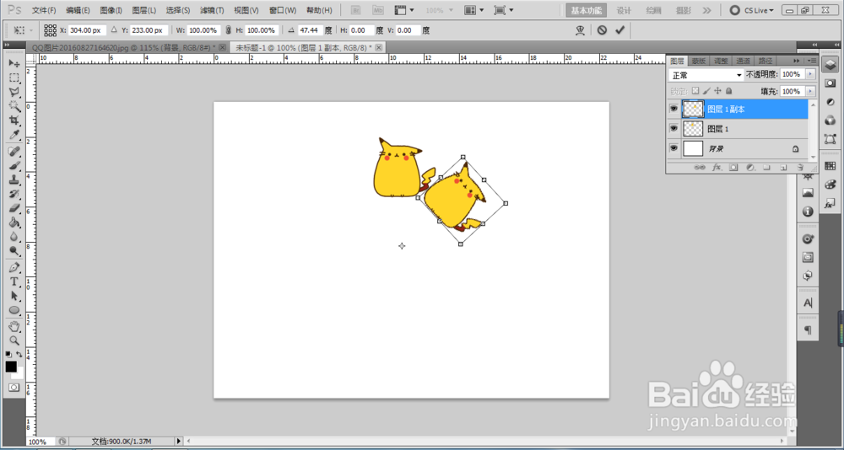Open the Paragraph panel icon

tap(808, 329)
